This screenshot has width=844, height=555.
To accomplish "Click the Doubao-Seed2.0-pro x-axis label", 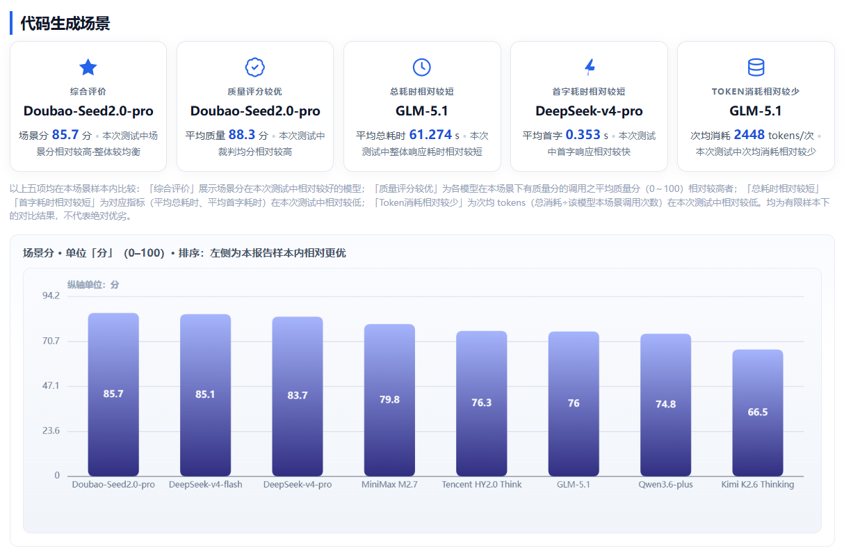I will 113,485.
